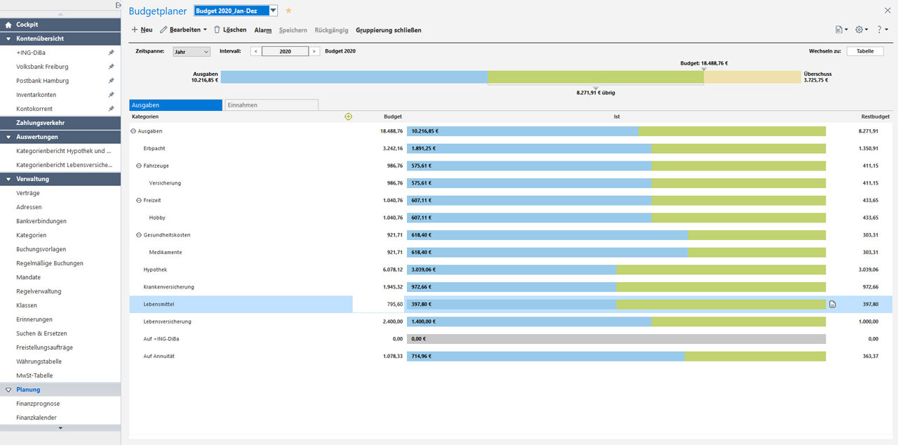
Task: Open the export document icon menu
Action: (x=840, y=29)
